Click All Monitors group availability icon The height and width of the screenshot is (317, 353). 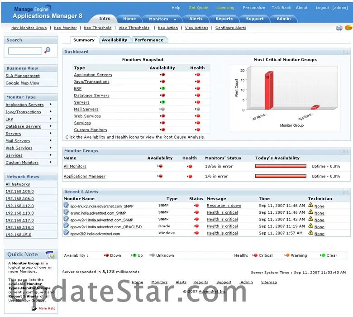(160, 166)
